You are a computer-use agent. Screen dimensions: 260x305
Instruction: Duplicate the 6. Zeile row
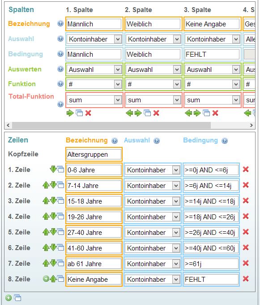[x=60, y=247]
